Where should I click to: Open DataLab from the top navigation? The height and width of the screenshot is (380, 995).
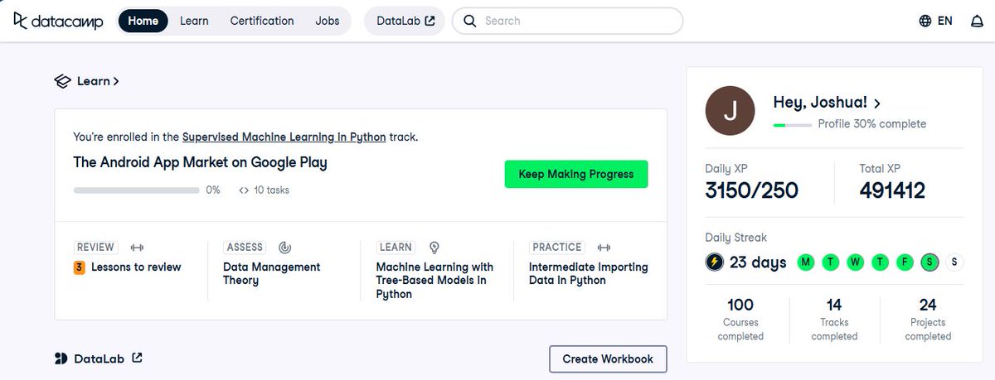[405, 21]
